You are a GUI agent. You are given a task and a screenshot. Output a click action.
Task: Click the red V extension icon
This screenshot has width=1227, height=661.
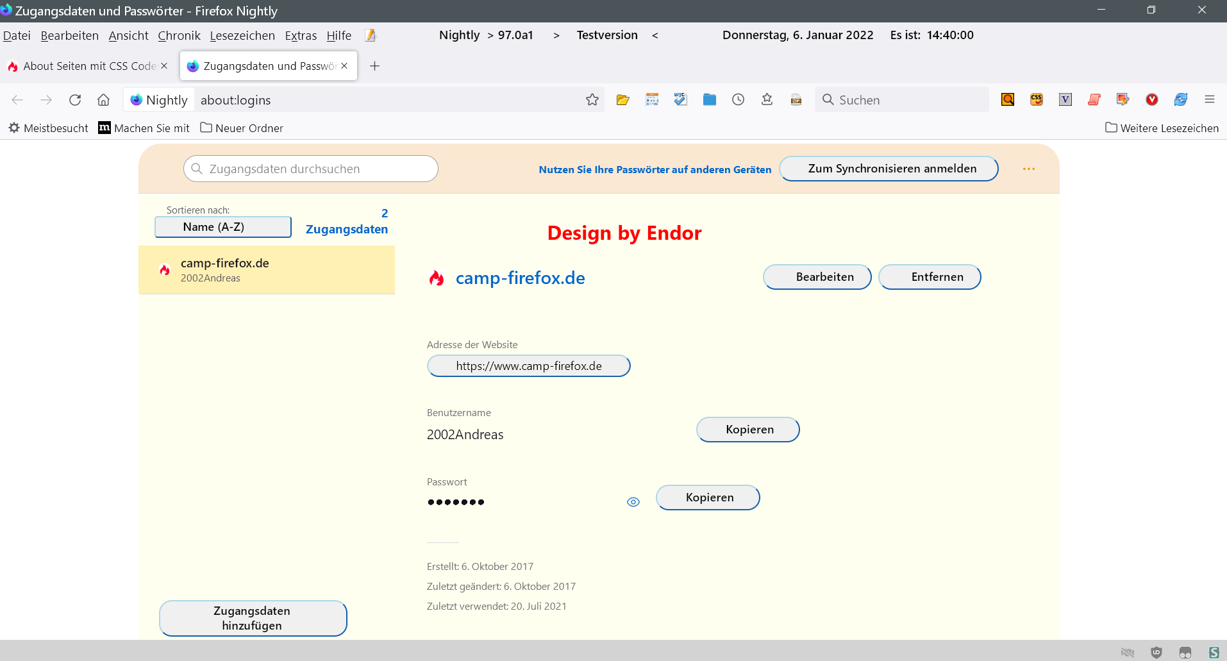click(x=1151, y=99)
